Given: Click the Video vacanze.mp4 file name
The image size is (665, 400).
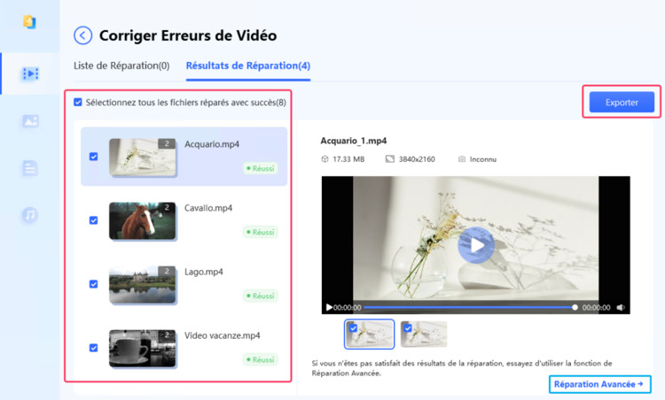Looking at the screenshot, I should 223,335.
